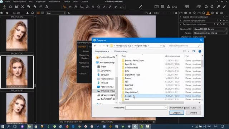Select the Keystone tool
The image size is (229, 129).
(93, 7)
